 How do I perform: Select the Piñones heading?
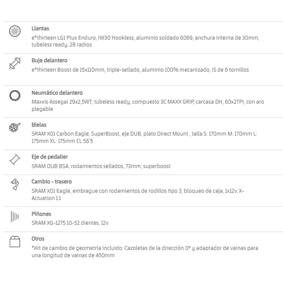[x=41, y=214]
